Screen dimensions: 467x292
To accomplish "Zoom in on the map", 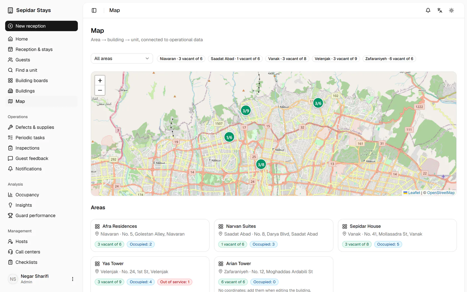I will pyautogui.click(x=100, y=80).
